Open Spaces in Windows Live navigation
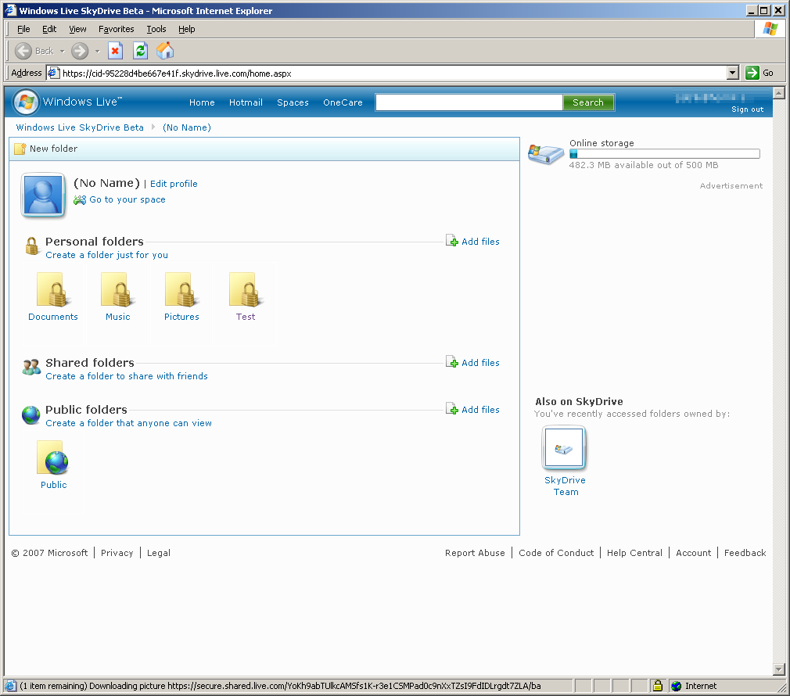 [293, 102]
